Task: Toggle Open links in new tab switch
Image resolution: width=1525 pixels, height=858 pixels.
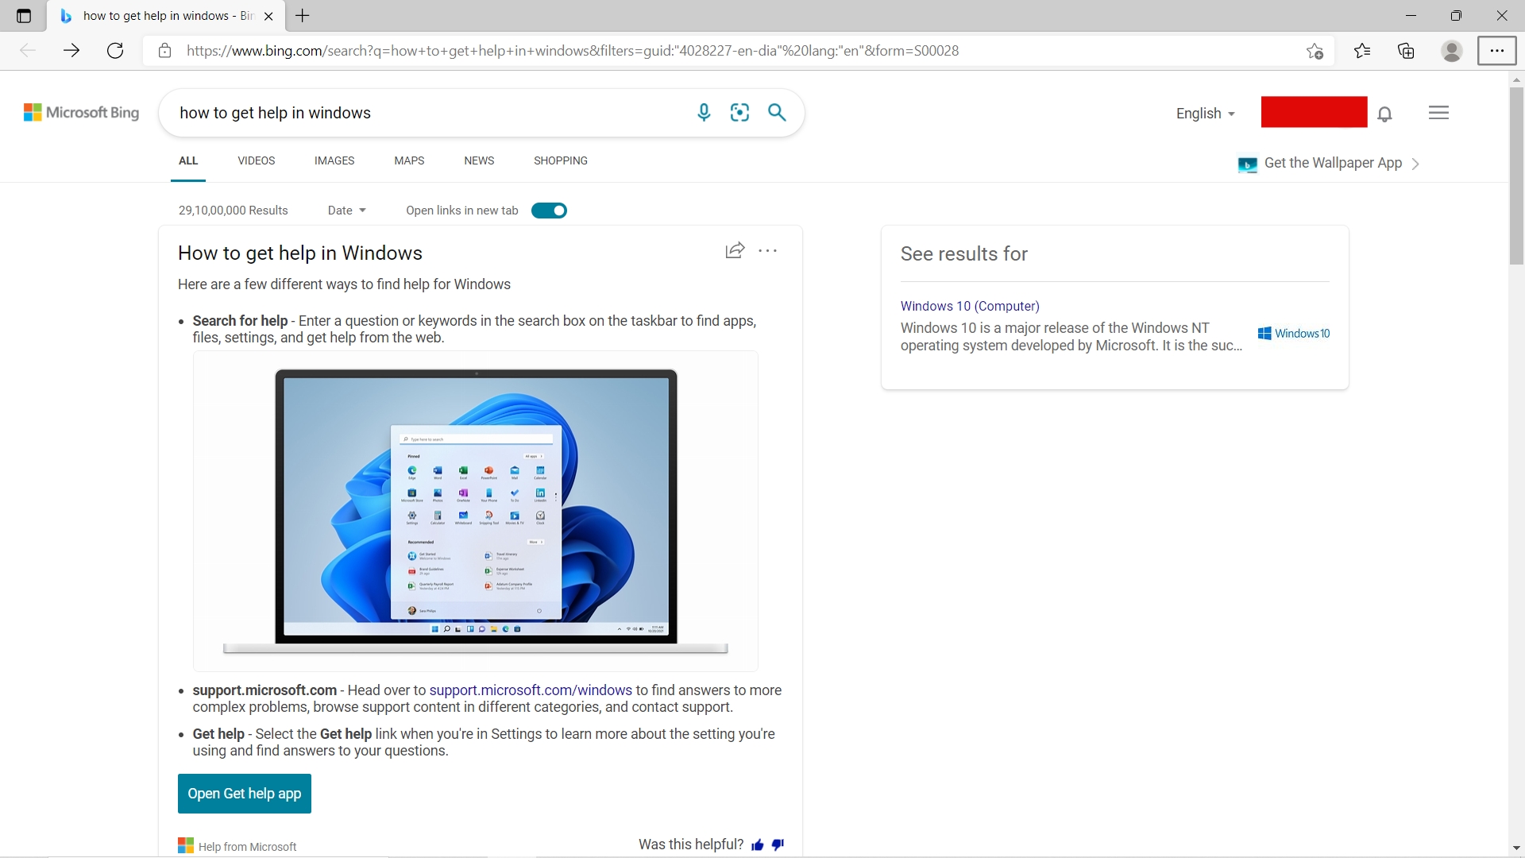Action: 549,210
